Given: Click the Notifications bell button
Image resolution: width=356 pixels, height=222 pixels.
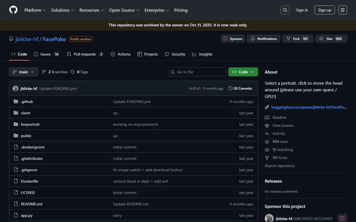Looking at the screenshot, I should [264, 39].
